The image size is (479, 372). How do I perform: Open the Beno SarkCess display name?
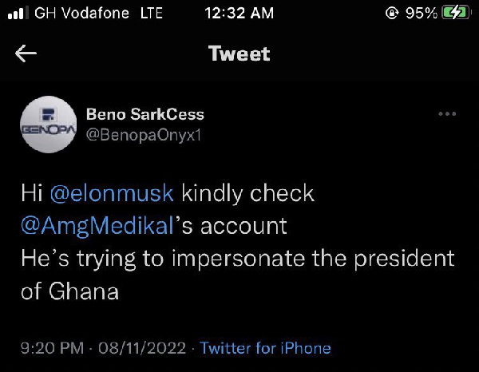pyautogui.click(x=145, y=114)
